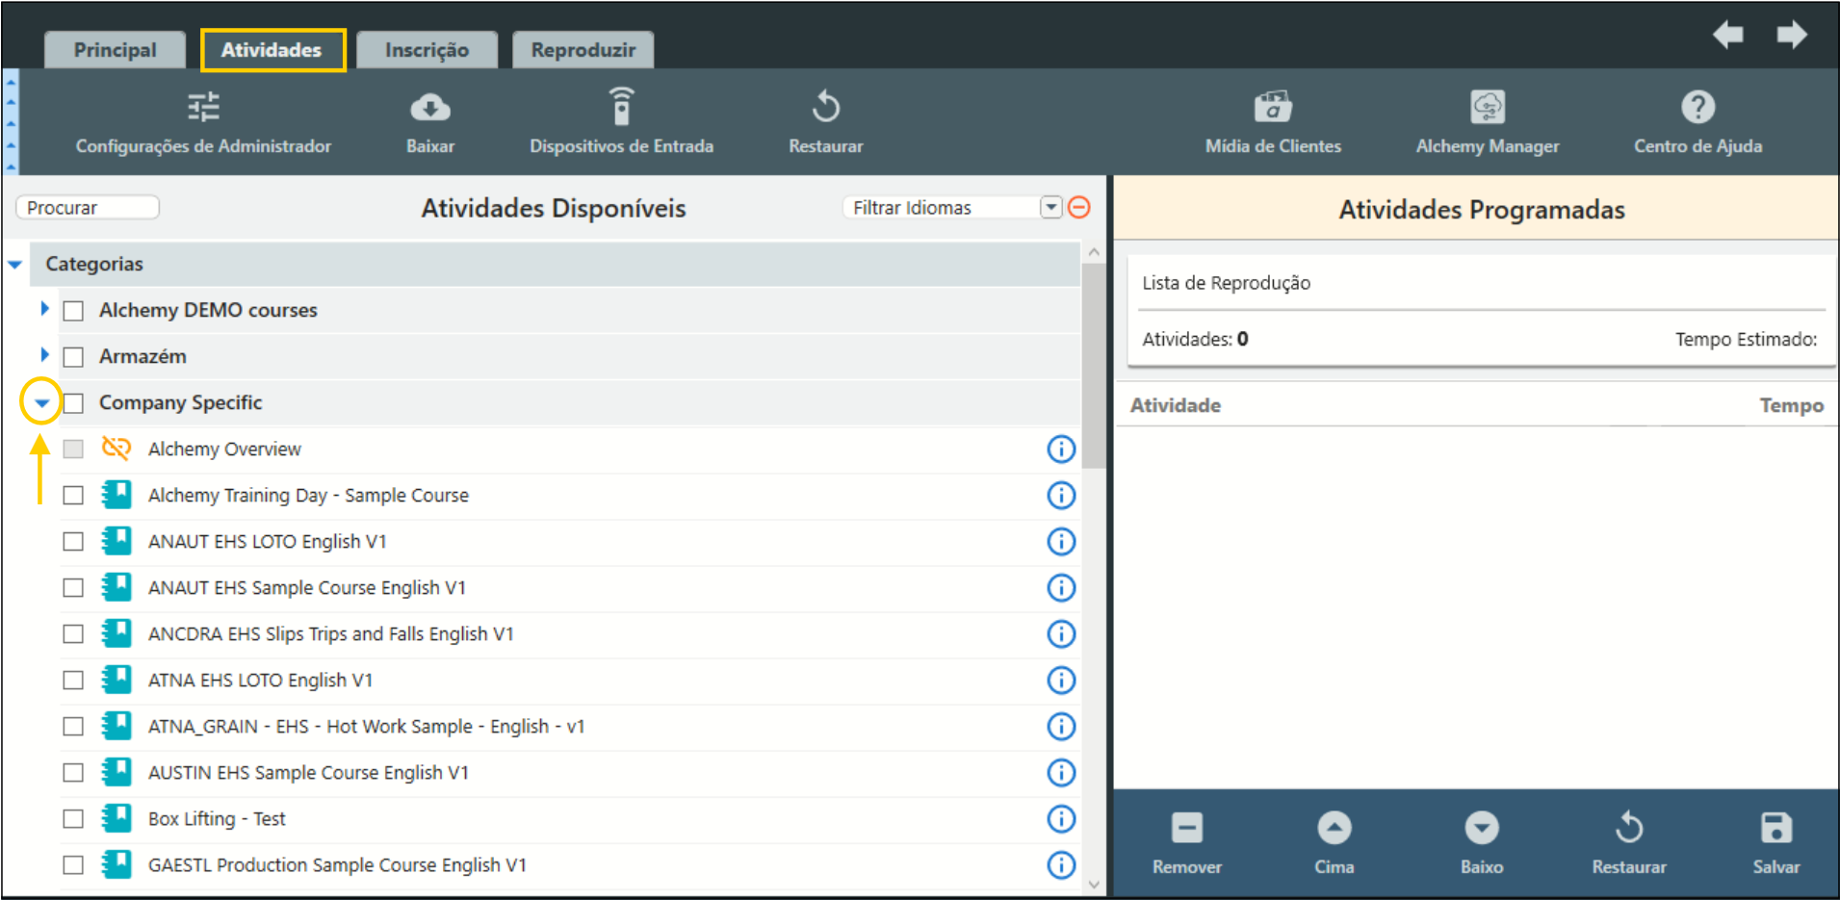
Task: Open Configurações de Administrador settings icon
Action: 203,107
